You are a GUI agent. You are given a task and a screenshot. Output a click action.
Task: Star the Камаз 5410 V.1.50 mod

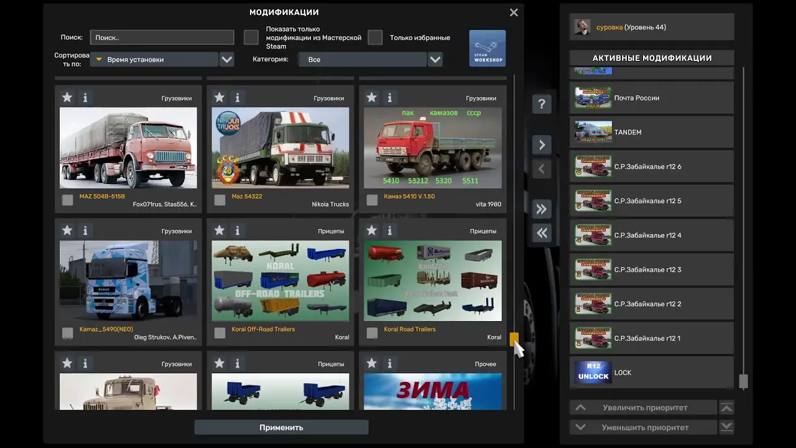click(371, 98)
